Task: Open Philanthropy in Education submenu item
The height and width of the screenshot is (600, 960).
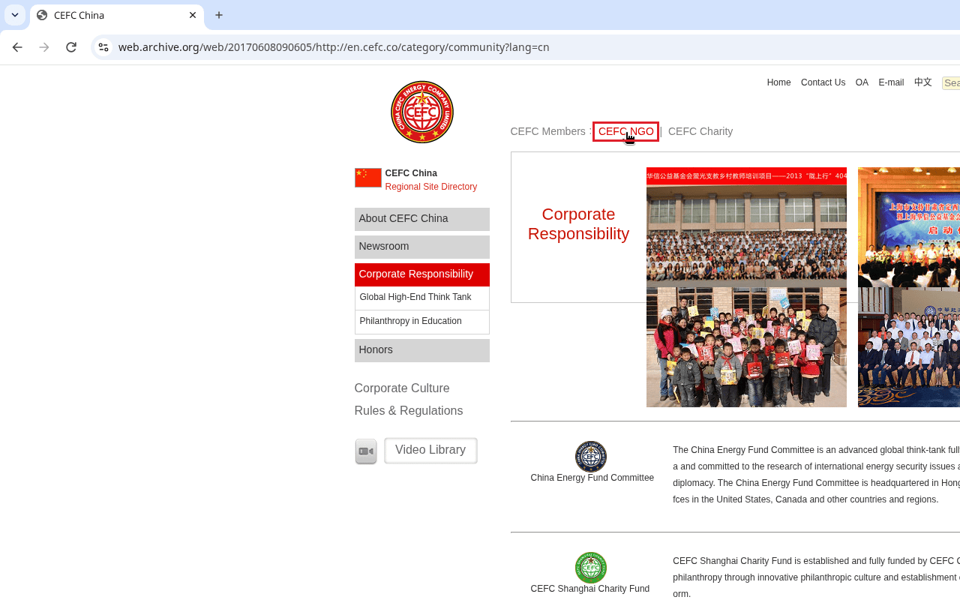Action: [x=422, y=322]
